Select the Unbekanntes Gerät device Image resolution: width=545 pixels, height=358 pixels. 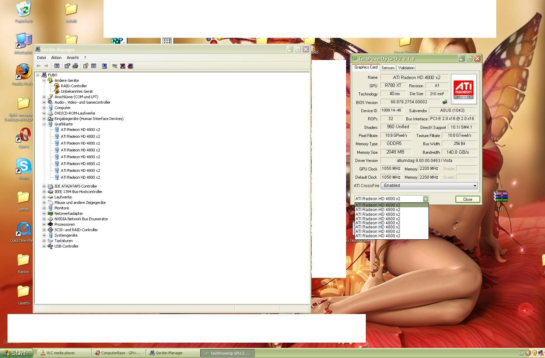tap(77, 91)
